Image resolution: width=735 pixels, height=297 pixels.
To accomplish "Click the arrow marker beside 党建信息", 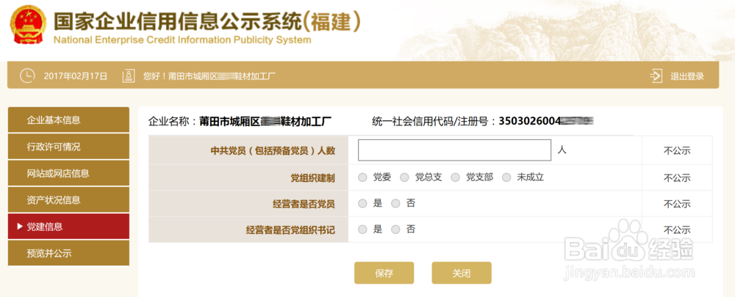I will click(20, 227).
